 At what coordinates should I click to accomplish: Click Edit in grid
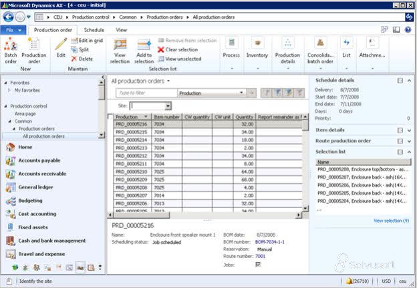click(x=87, y=41)
